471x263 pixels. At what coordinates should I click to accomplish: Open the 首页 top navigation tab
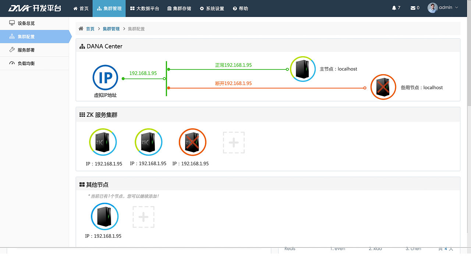pyautogui.click(x=81, y=8)
